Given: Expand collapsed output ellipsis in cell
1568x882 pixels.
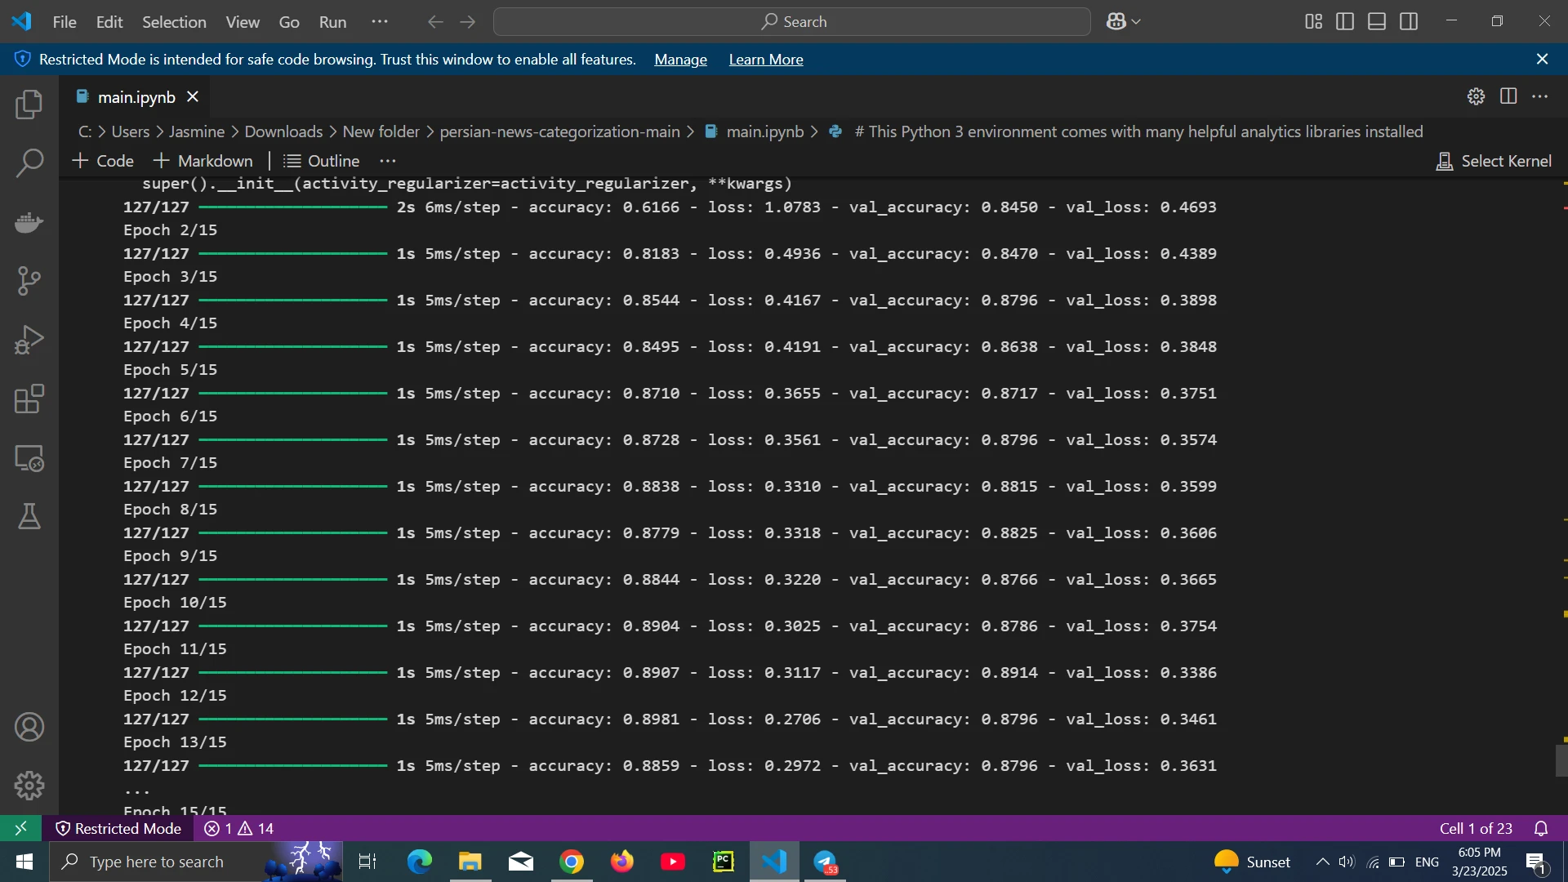Looking at the screenshot, I should [x=136, y=791].
